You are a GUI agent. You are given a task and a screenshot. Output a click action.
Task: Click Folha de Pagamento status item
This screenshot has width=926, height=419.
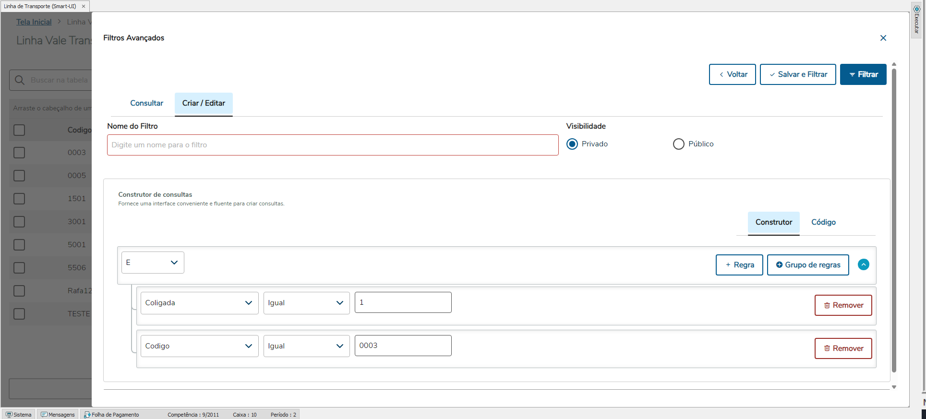[111, 415]
